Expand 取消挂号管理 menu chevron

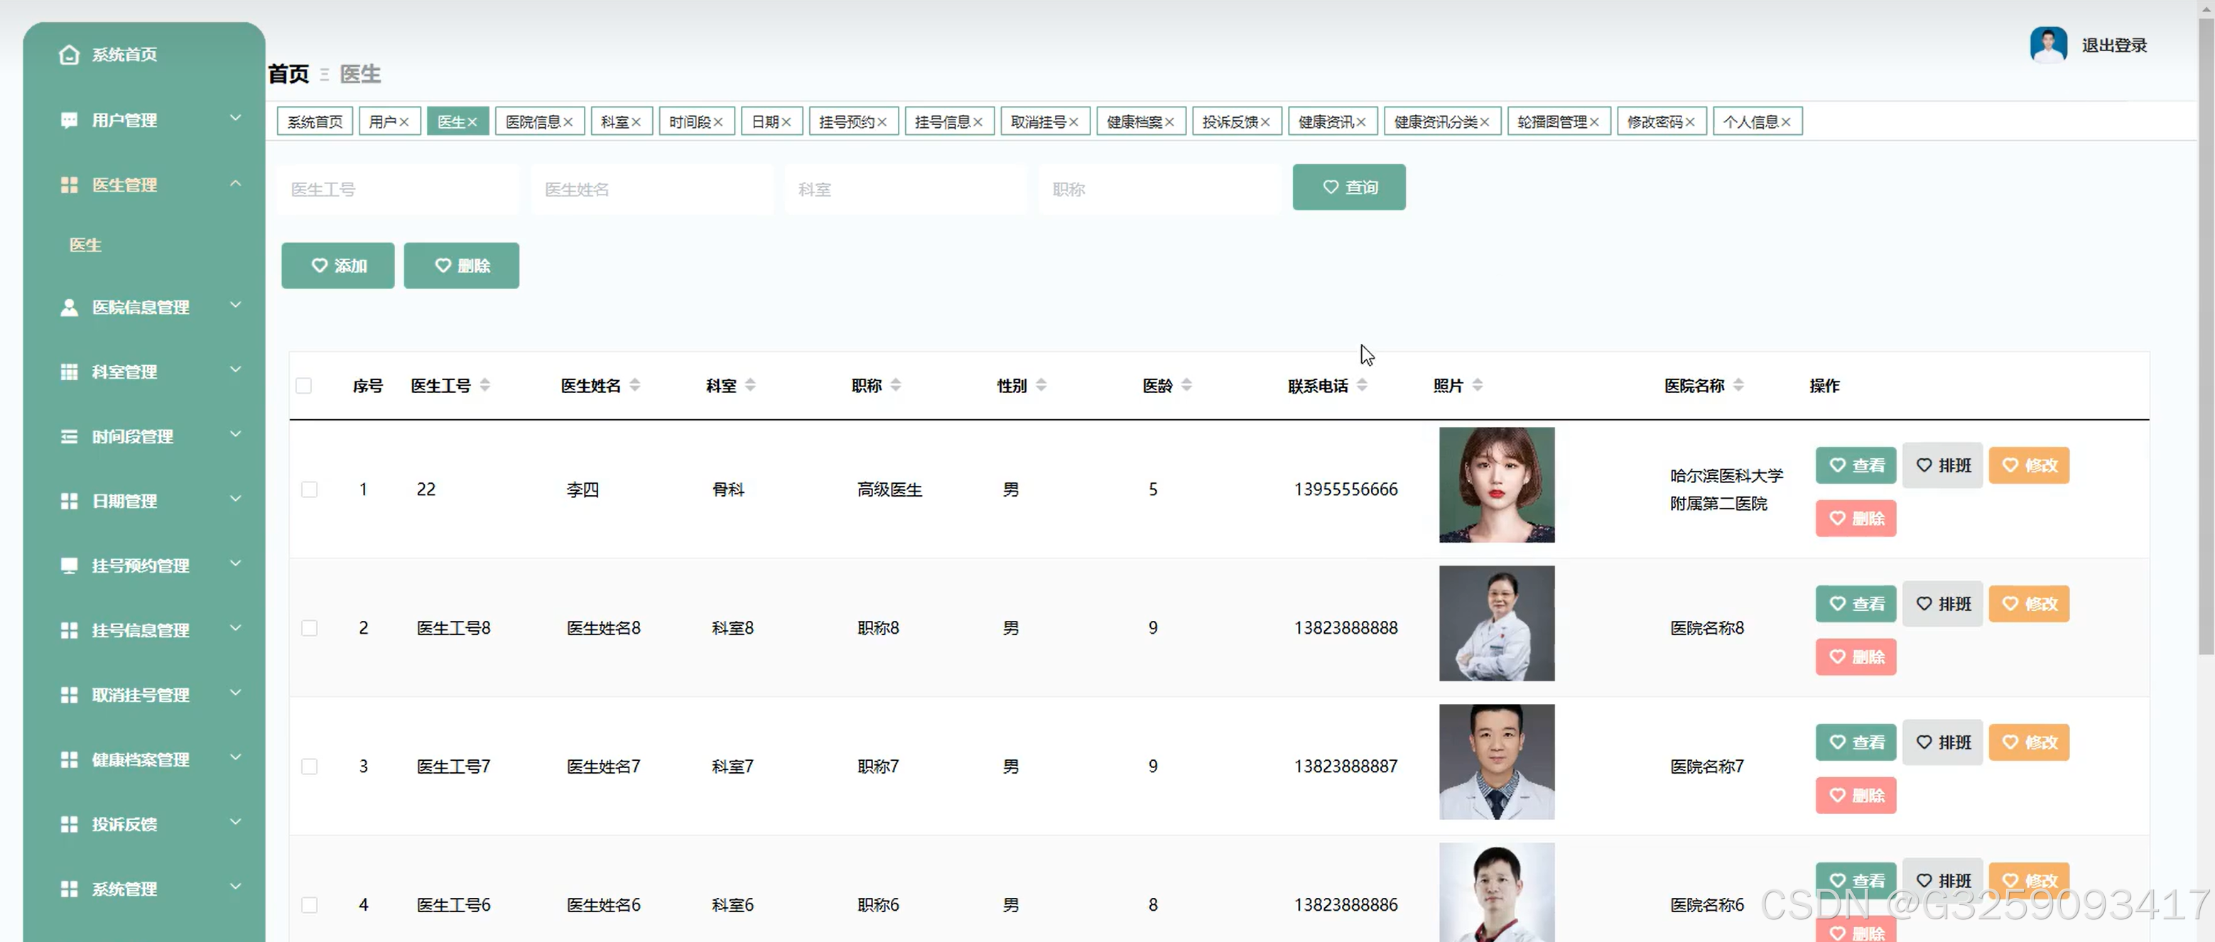tap(236, 693)
